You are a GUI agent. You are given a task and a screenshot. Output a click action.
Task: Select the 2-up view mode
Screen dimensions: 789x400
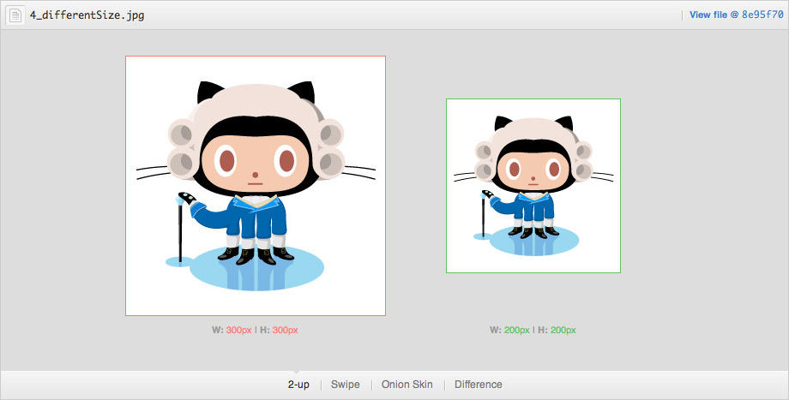298,385
